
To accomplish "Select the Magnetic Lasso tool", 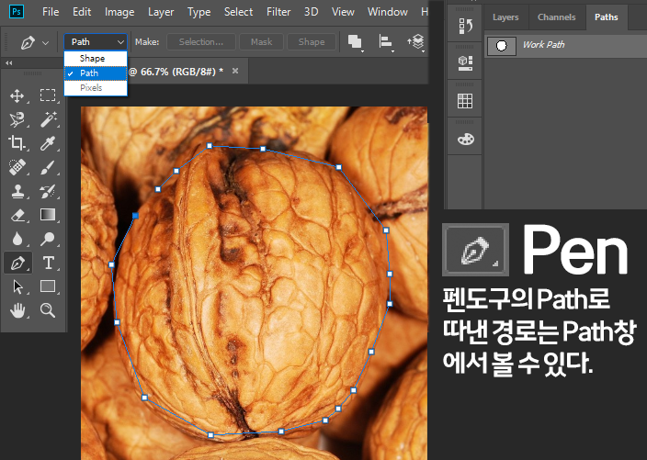I will 17,119.
